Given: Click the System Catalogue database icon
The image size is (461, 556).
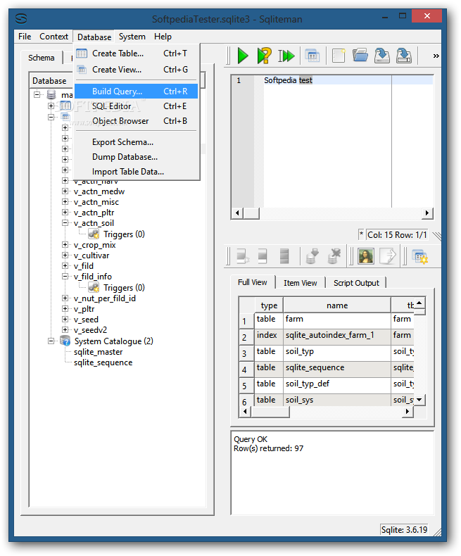Looking at the screenshot, I should coord(65,341).
